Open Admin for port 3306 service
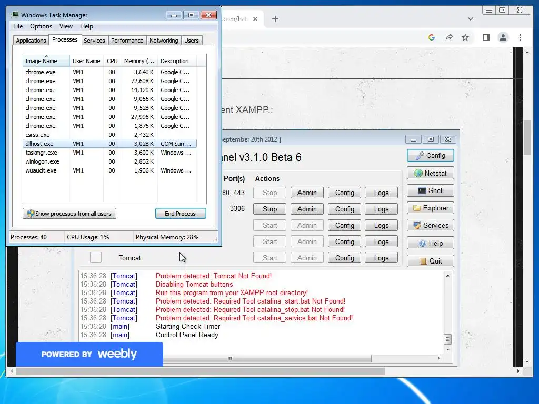This screenshot has width=539, height=404. 307,209
